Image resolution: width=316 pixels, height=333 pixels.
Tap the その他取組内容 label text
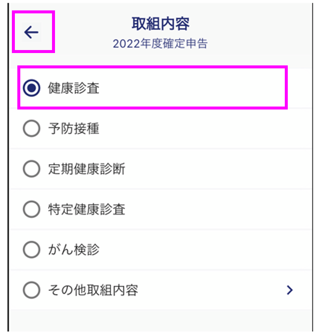(x=93, y=290)
